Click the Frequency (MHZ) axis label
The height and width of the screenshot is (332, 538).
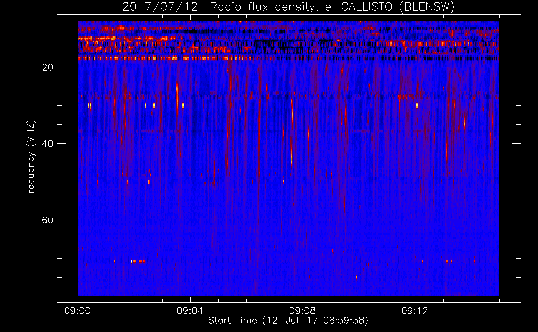coord(31,159)
